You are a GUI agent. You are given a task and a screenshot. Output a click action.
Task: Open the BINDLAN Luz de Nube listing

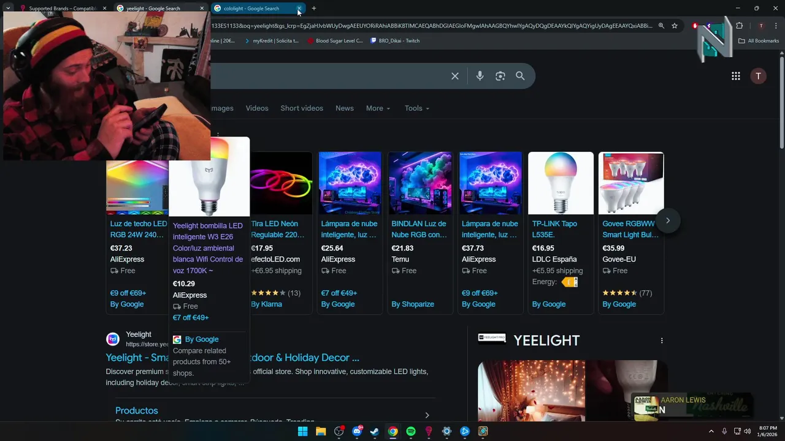[419, 229]
